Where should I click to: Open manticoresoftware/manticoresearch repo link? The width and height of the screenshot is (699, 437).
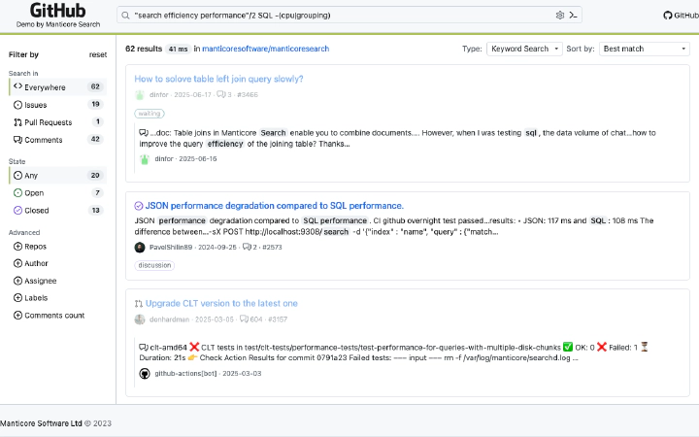pyautogui.click(x=266, y=49)
